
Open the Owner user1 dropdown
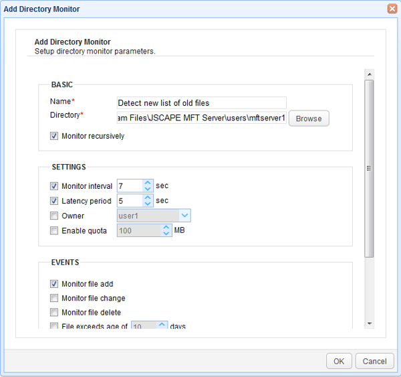(184, 216)
